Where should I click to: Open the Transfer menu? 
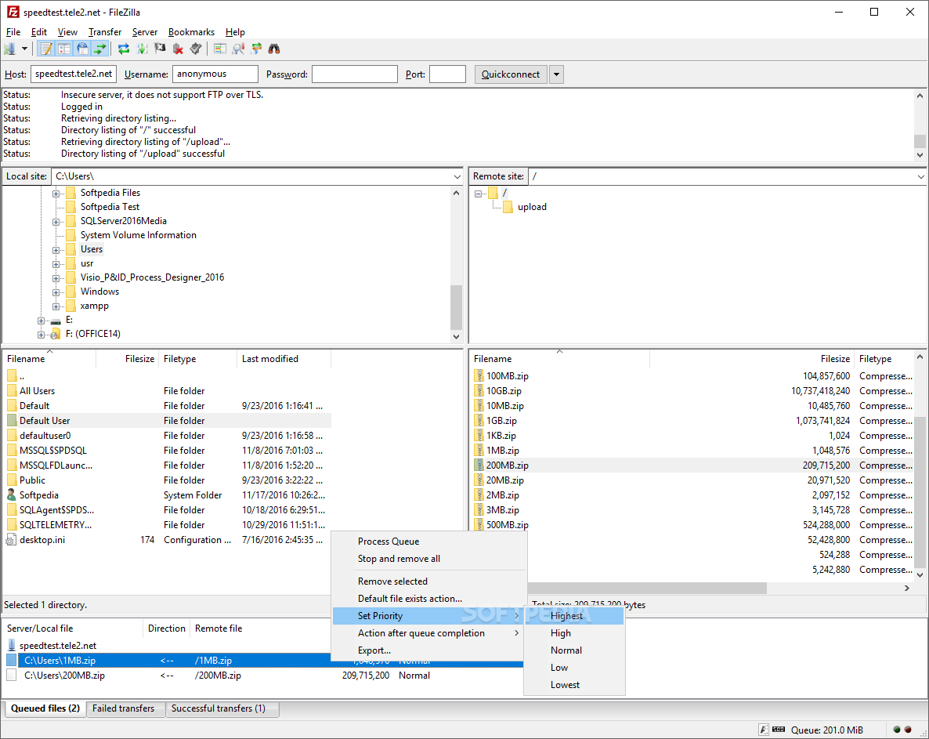point(105,32)
